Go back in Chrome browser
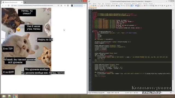 click(3, 5)
